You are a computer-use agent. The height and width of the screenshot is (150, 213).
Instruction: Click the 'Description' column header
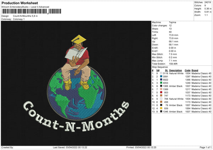pyautogui.click(x=175, y=70)
